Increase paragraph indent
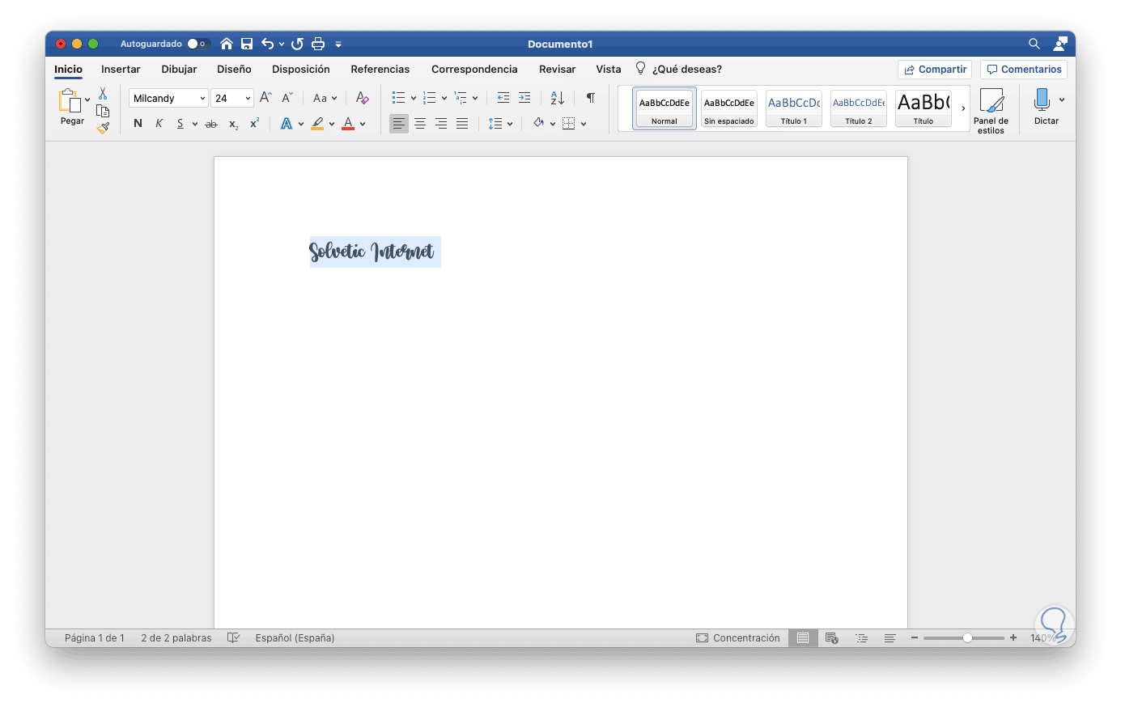 pyautogui.click(x=524, y=98)
